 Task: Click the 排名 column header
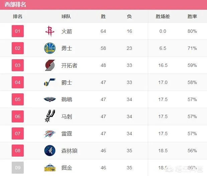click(18, 16)
